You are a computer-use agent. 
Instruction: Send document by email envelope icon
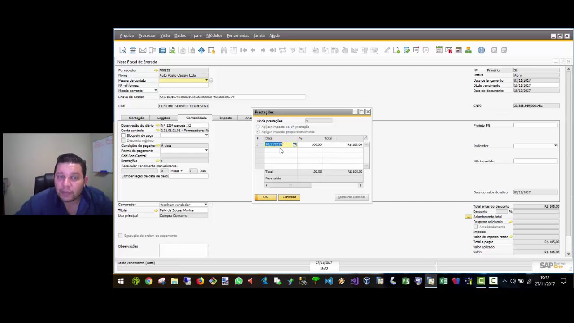click(x=143, y=50)
